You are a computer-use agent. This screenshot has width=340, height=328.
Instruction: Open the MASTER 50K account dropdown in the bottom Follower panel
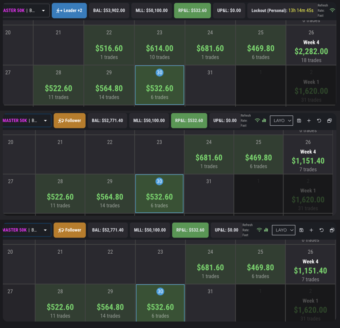(27, 230)
